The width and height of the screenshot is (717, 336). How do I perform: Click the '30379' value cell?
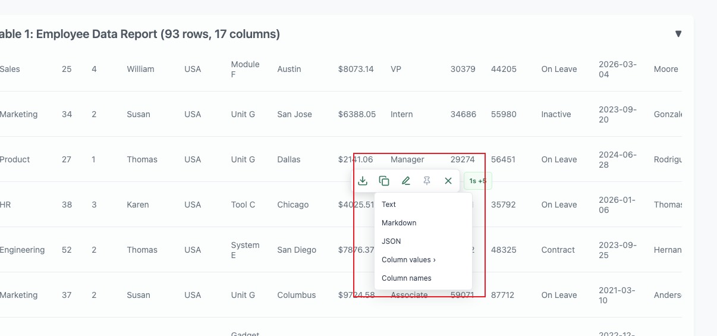(x=463, y=69)
